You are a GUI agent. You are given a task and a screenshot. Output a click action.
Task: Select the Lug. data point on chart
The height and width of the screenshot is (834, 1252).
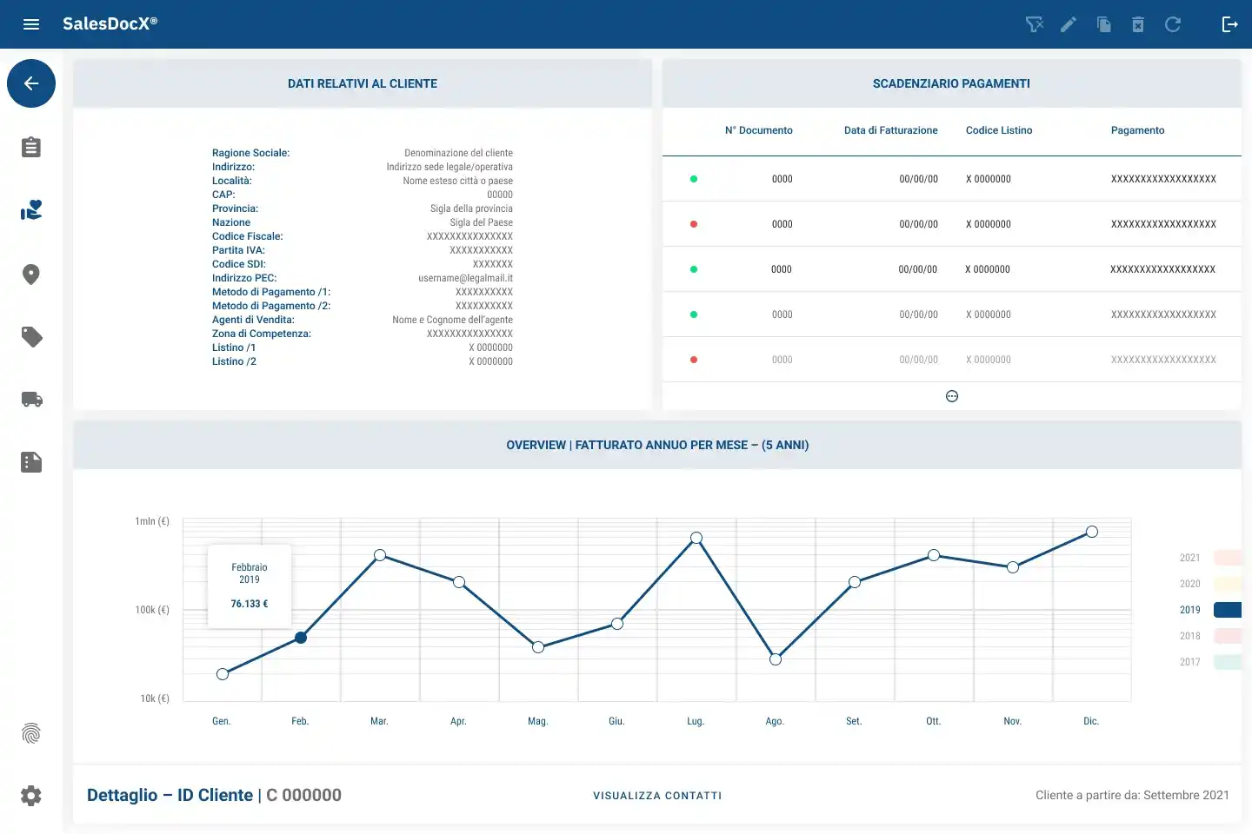(x=696, y=538)
